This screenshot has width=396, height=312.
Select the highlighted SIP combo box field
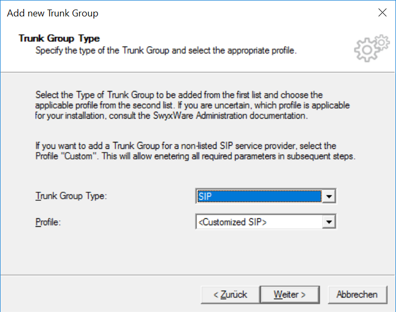point(259,196)
